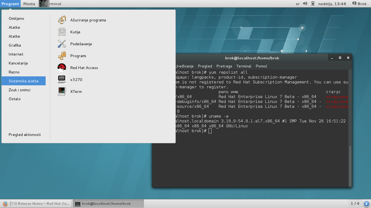Viewport: 371px width, 208px height.
Task: Open the 1 / 4 workspace switcher
Action: pos(355,203)
